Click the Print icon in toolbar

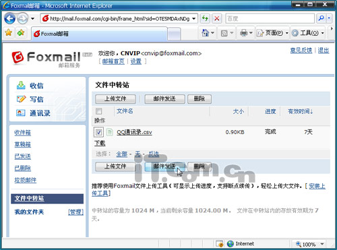click(243, 33)
